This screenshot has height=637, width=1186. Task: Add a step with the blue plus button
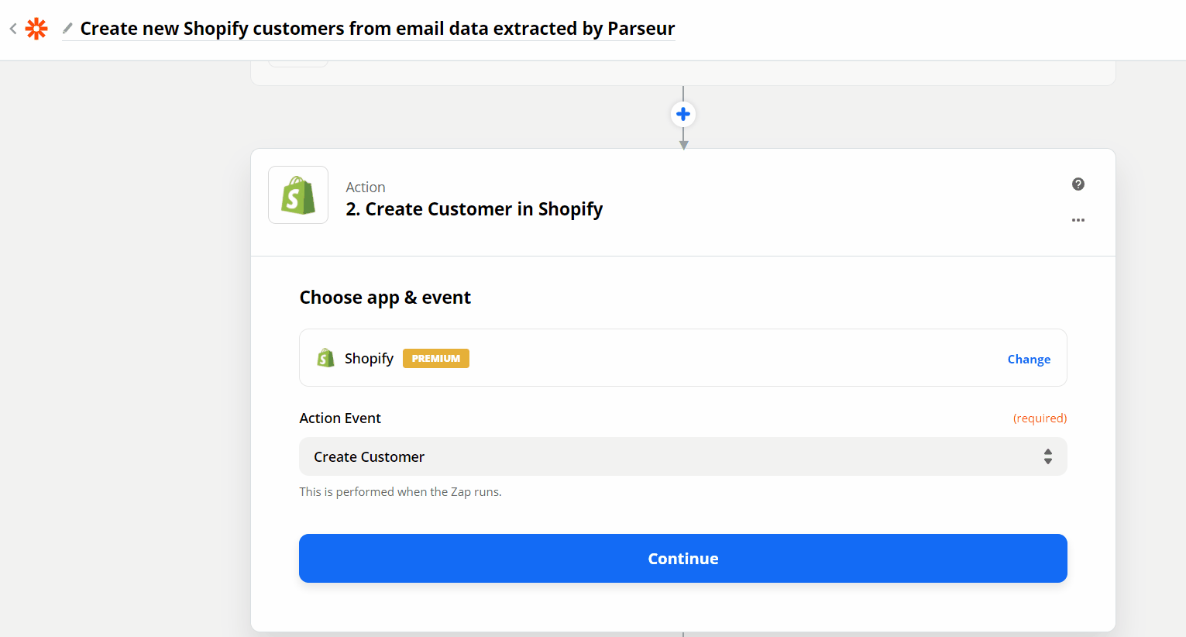click(682, 115)
